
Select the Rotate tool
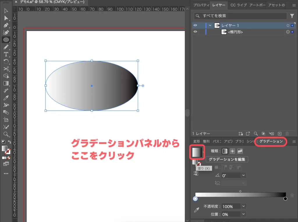6,62
